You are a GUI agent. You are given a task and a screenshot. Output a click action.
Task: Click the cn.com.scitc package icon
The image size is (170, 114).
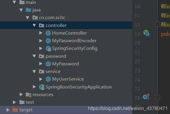(x=35, y=18)
